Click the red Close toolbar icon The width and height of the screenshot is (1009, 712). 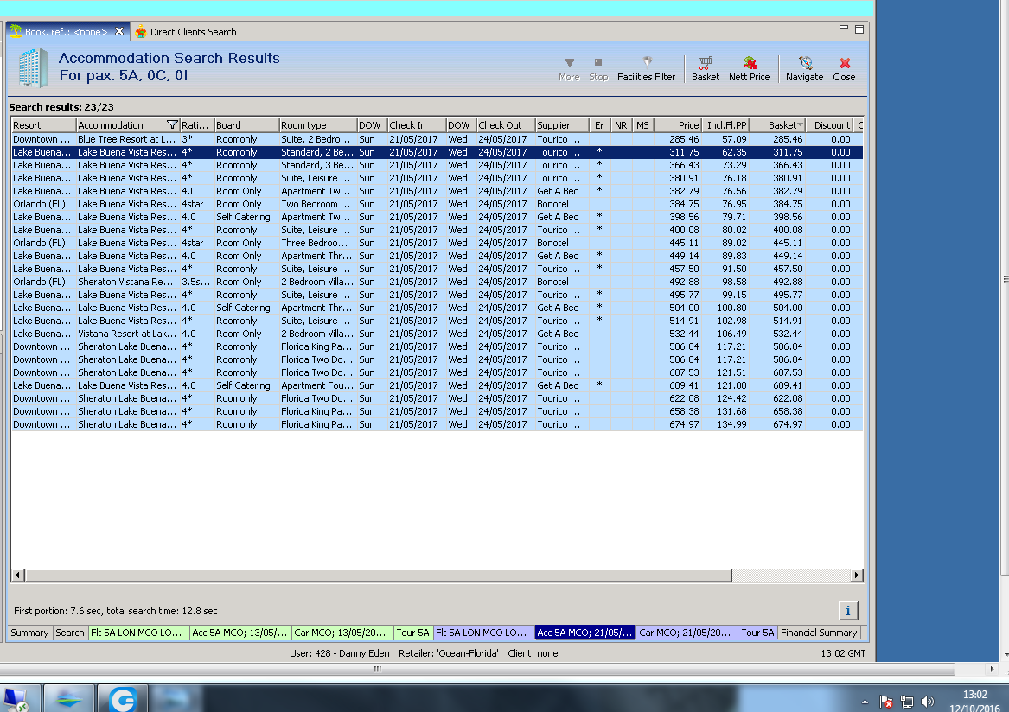[844, 68]
